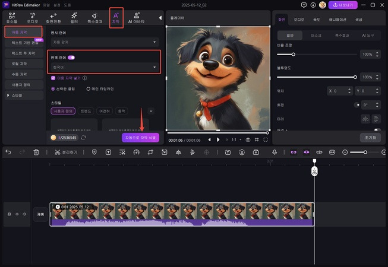This screenshot has height=267, width=388.
Task: Select the crop tool in timeline toolbar
Action: pos(150,152)
